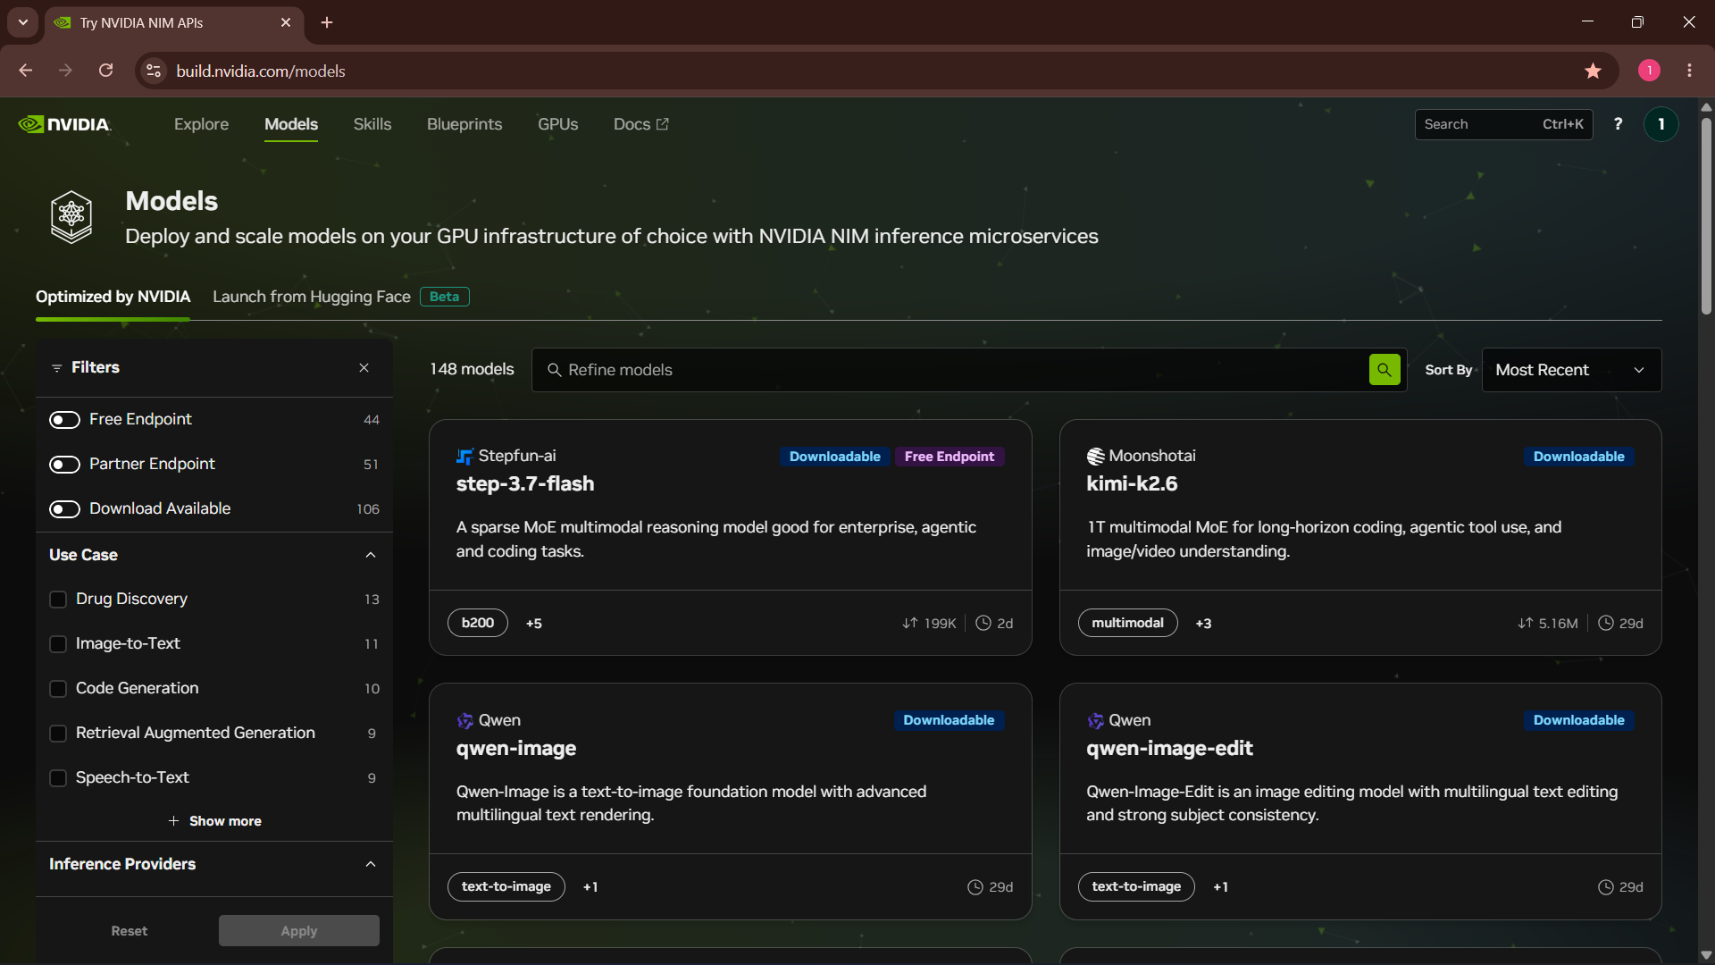Click the usage arrows icon next to 5.16M

click(x=1525, y=623)
